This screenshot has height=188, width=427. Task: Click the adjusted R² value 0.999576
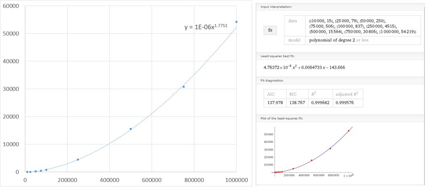(x=345, y=102)
